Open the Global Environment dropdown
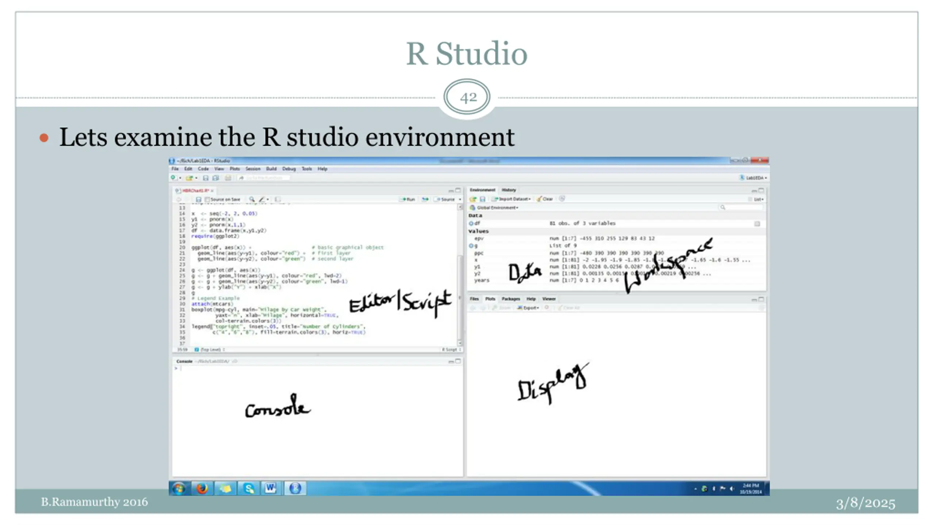The image size is (934, 525). point(497,207)
